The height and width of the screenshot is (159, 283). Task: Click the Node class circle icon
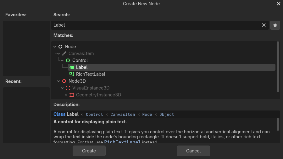[60, 47]
